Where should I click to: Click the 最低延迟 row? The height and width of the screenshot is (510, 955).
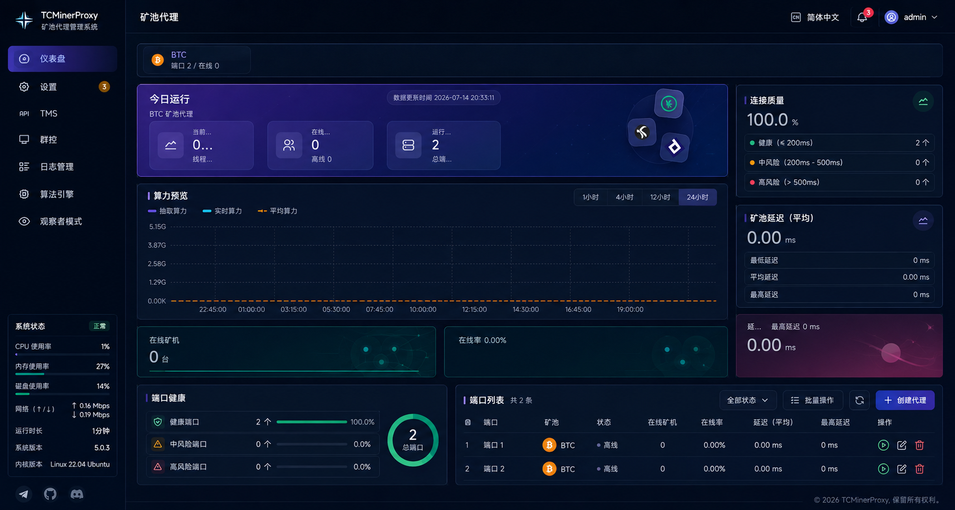click(839, 260)
